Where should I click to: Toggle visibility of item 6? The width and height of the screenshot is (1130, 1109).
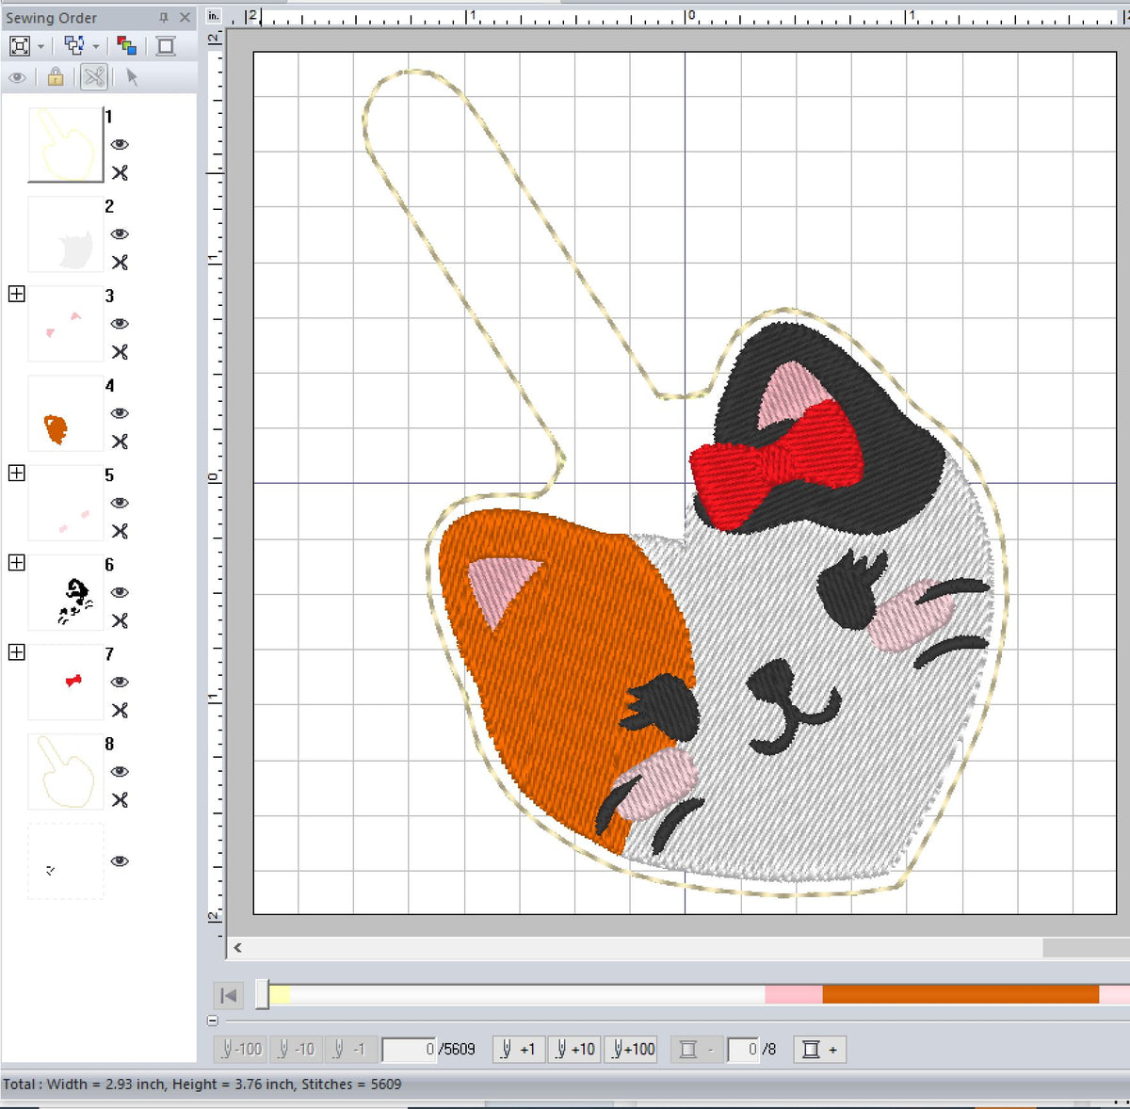[x=120, y=591]
